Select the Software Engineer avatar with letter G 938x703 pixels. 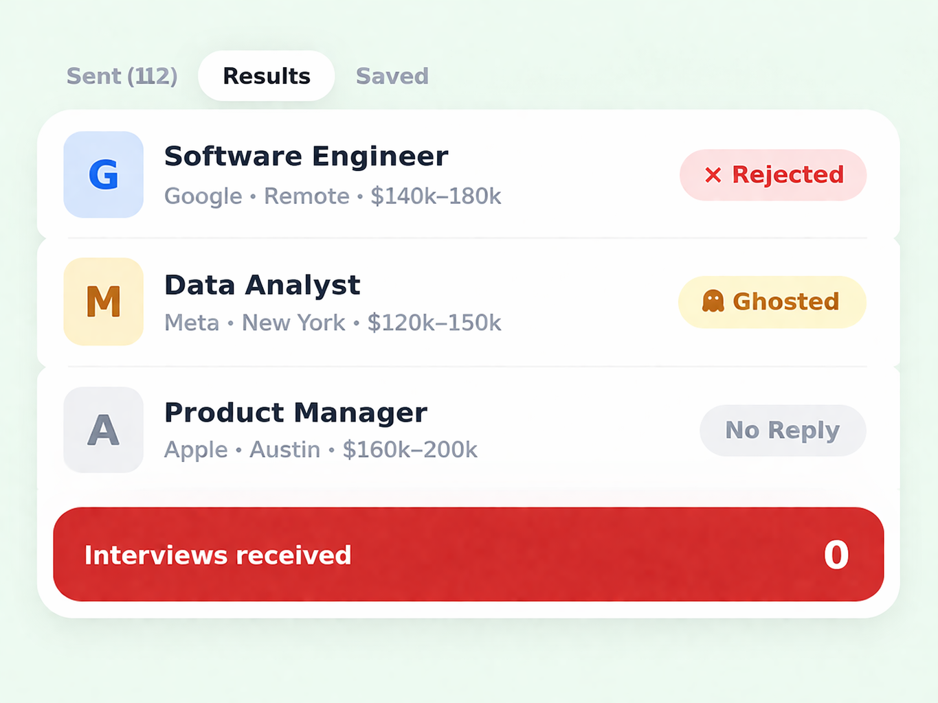click(x=103, y=175)
